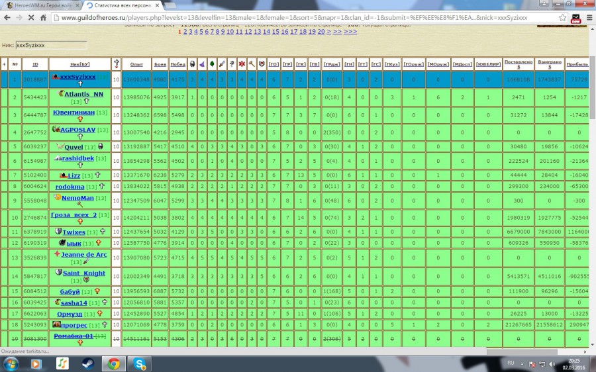Open Saint_Knight player link
Image resolution: width=596 pixels, height=372 pixels.
[84, 273]
